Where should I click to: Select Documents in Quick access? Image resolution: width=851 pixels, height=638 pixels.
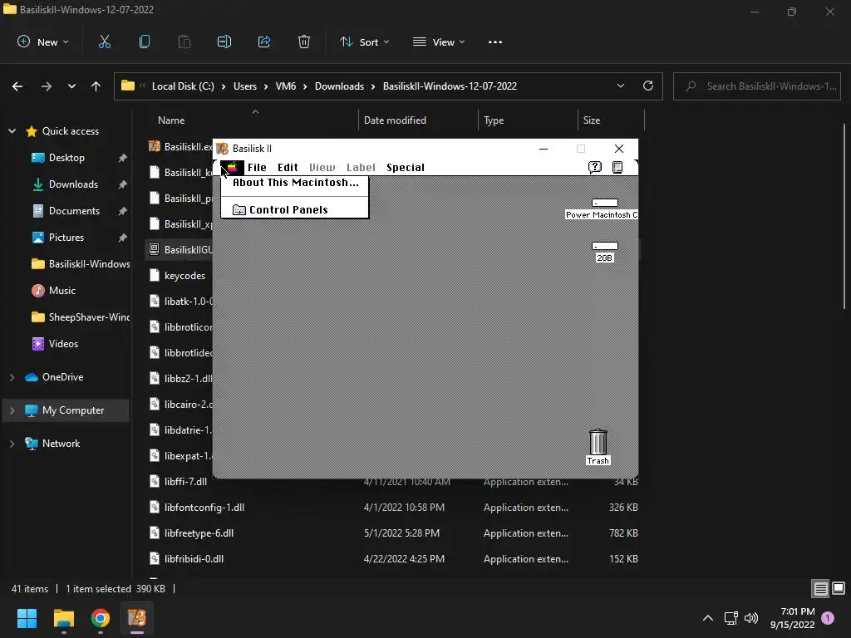pyautogui.click(x=74, y=211)
